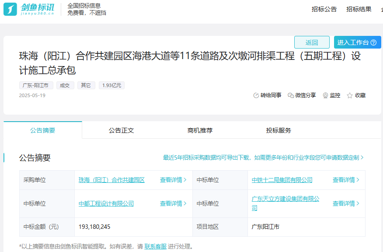View details for 中都工程设计有限公司
This screenshot has width=383, height=252.
173,203
